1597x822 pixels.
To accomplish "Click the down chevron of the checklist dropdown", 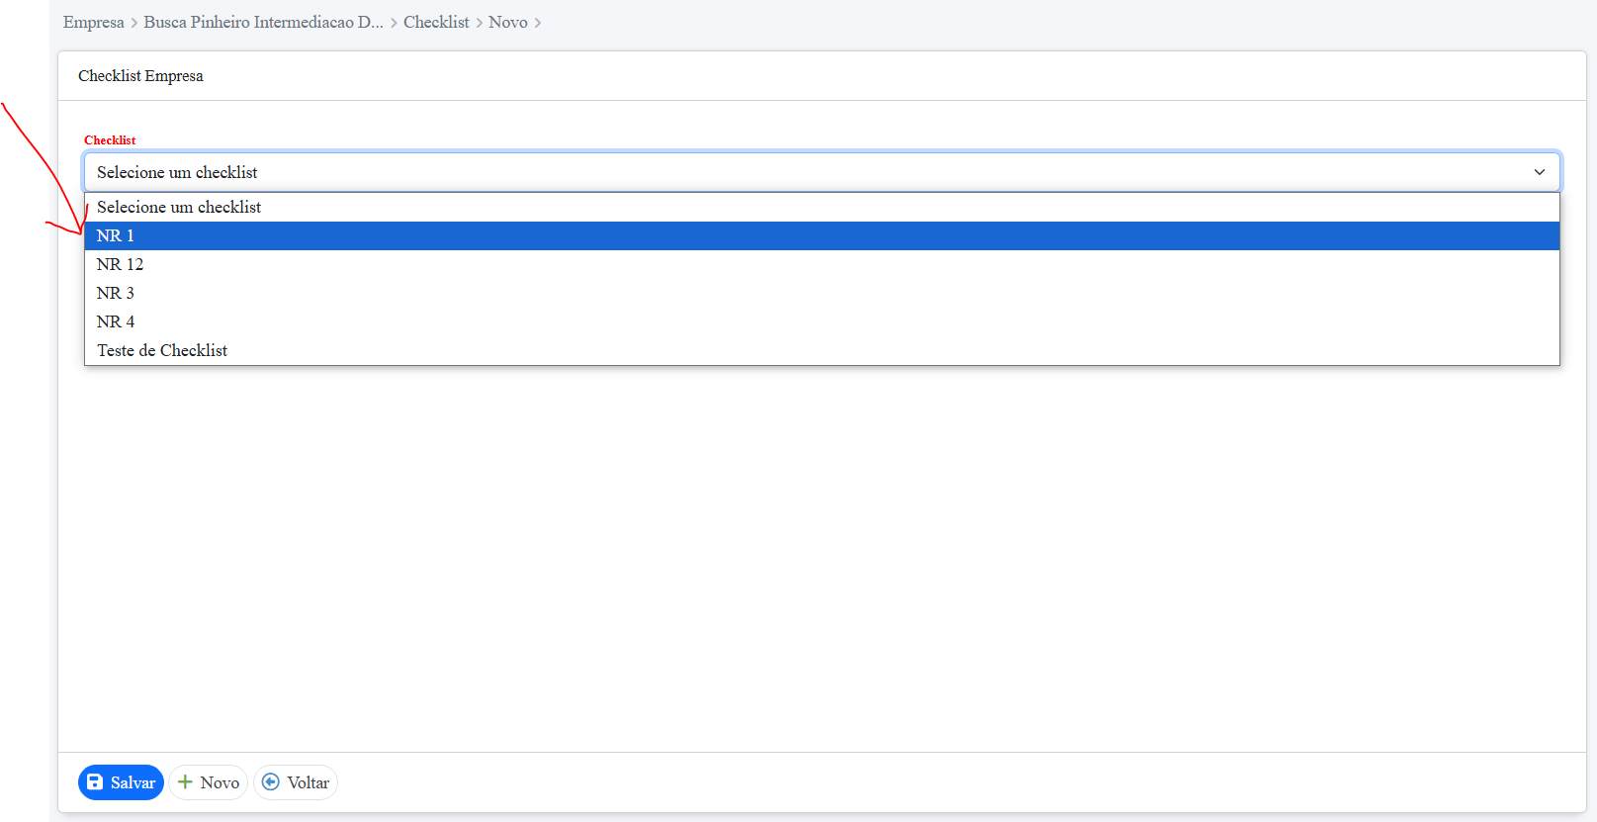I will (x=1539, y=172).
